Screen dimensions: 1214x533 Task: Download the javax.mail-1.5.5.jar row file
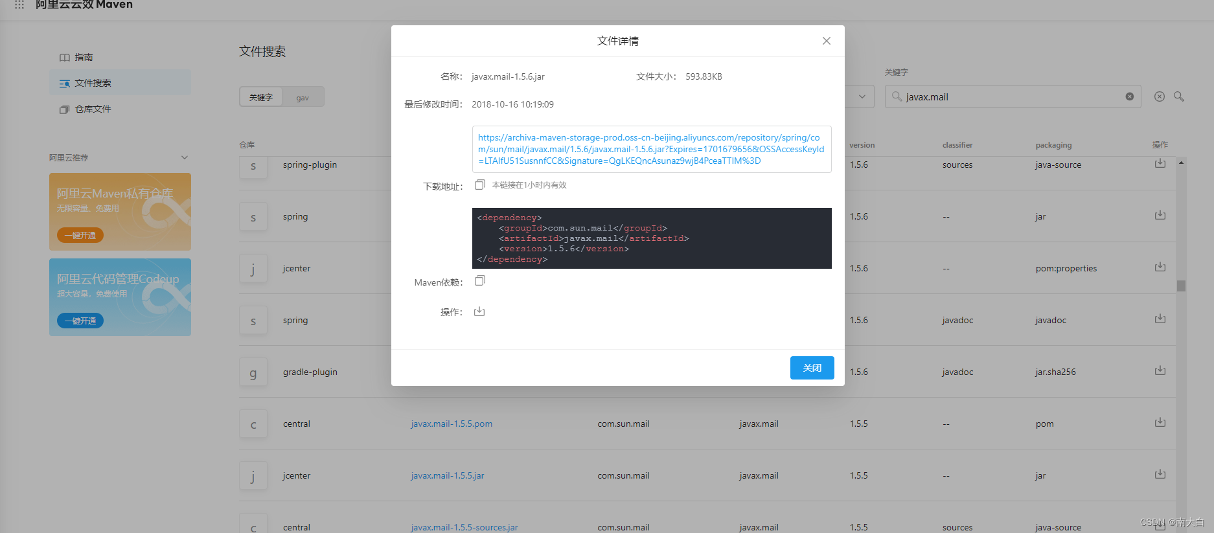coord(1160,474)
